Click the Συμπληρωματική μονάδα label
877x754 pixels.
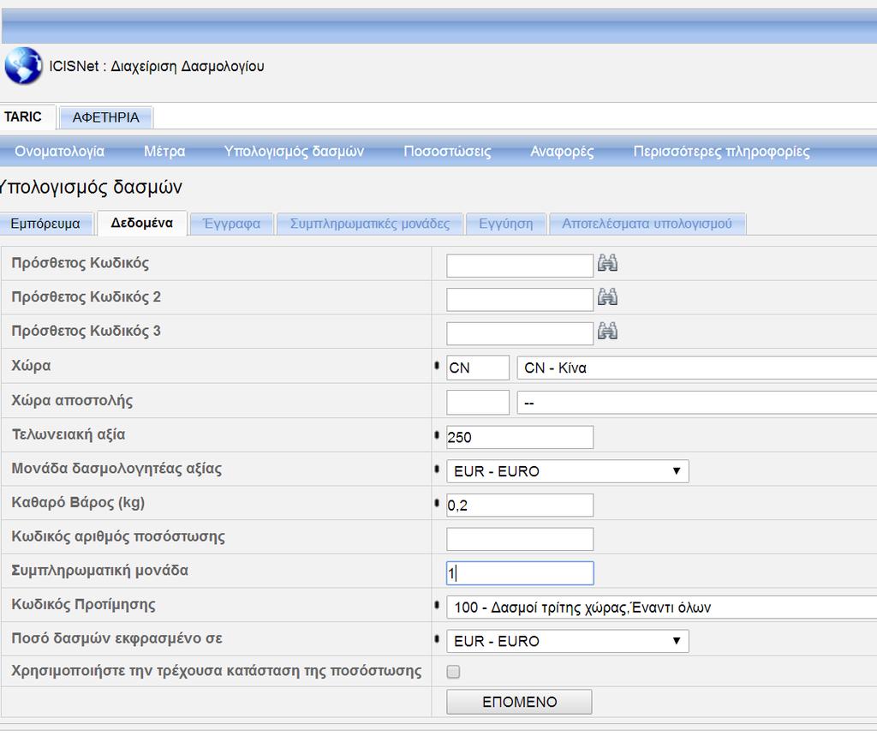coord(99,571)
